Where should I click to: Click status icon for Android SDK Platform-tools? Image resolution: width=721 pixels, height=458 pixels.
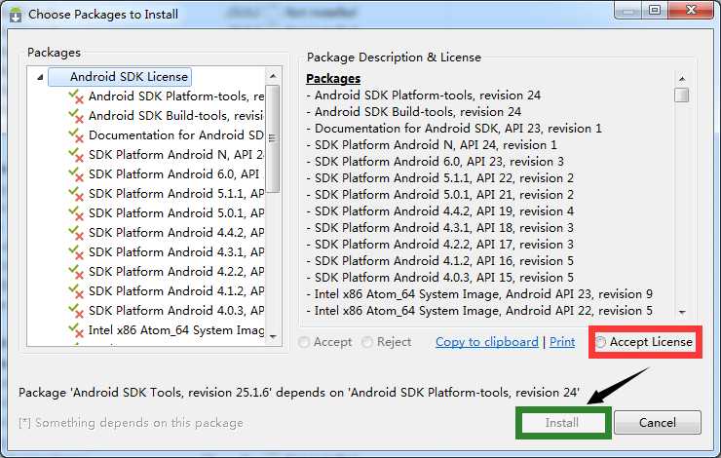pyautogui.click(x=75, y=97)
